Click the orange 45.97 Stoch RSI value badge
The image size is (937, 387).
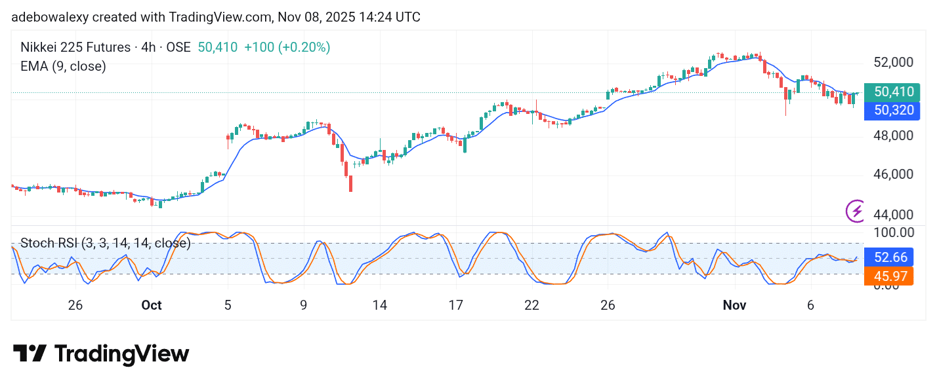[890, 276]
